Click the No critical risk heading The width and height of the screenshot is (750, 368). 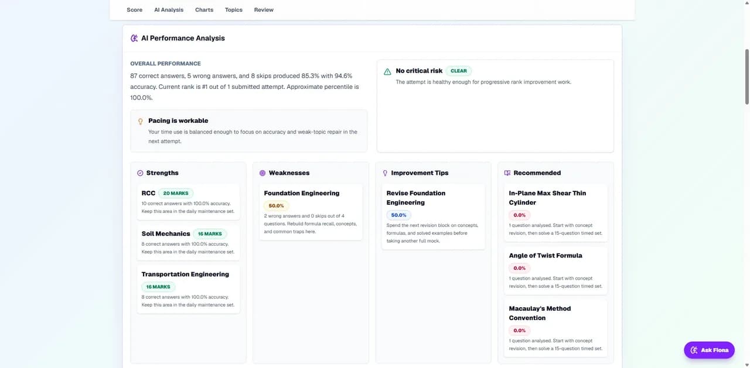tap(419, 71)
